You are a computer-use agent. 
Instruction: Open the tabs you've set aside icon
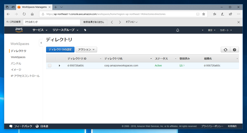point(7,7)
